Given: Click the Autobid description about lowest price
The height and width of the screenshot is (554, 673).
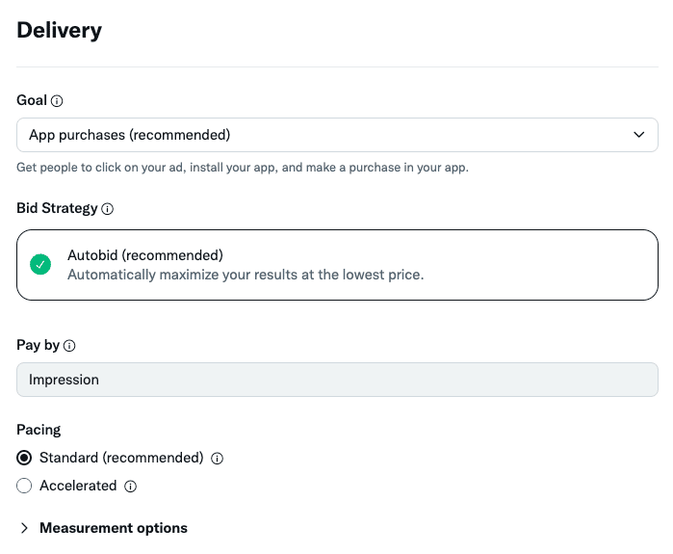Looking at the screenshot, I should coord(246,275).
